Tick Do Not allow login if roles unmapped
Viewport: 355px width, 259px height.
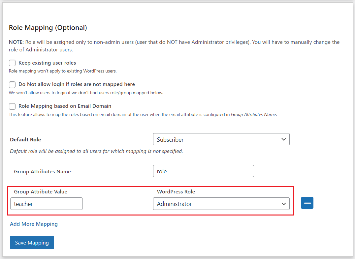[12, 85]
